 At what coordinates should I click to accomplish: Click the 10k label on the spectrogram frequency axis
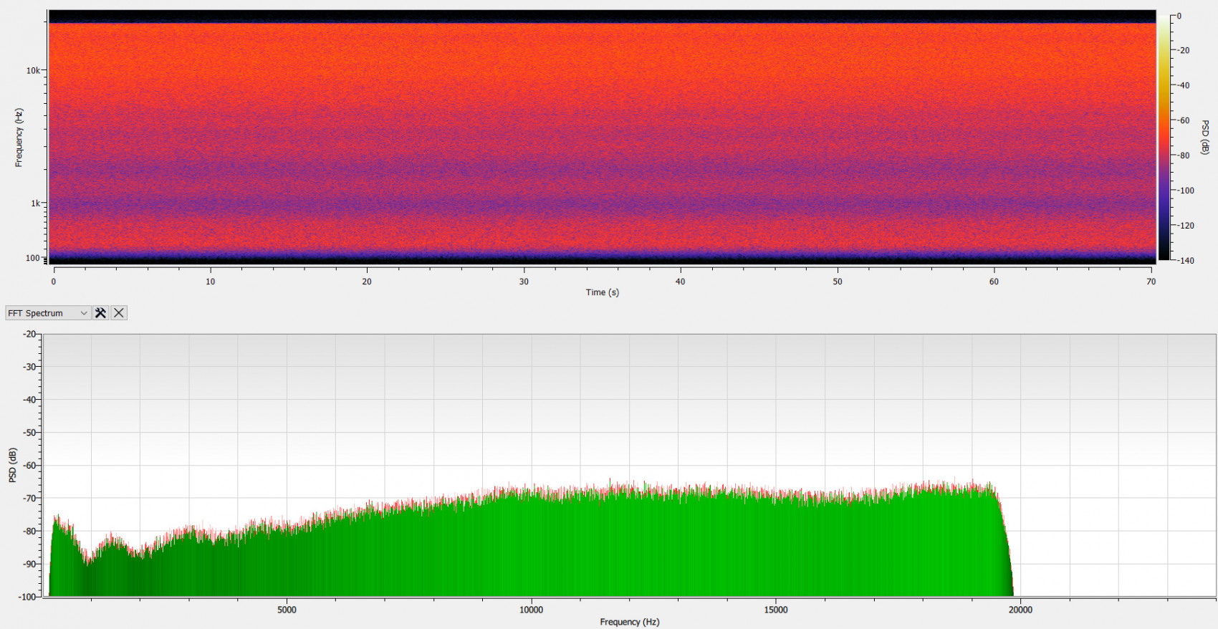(x=33, y=70)
